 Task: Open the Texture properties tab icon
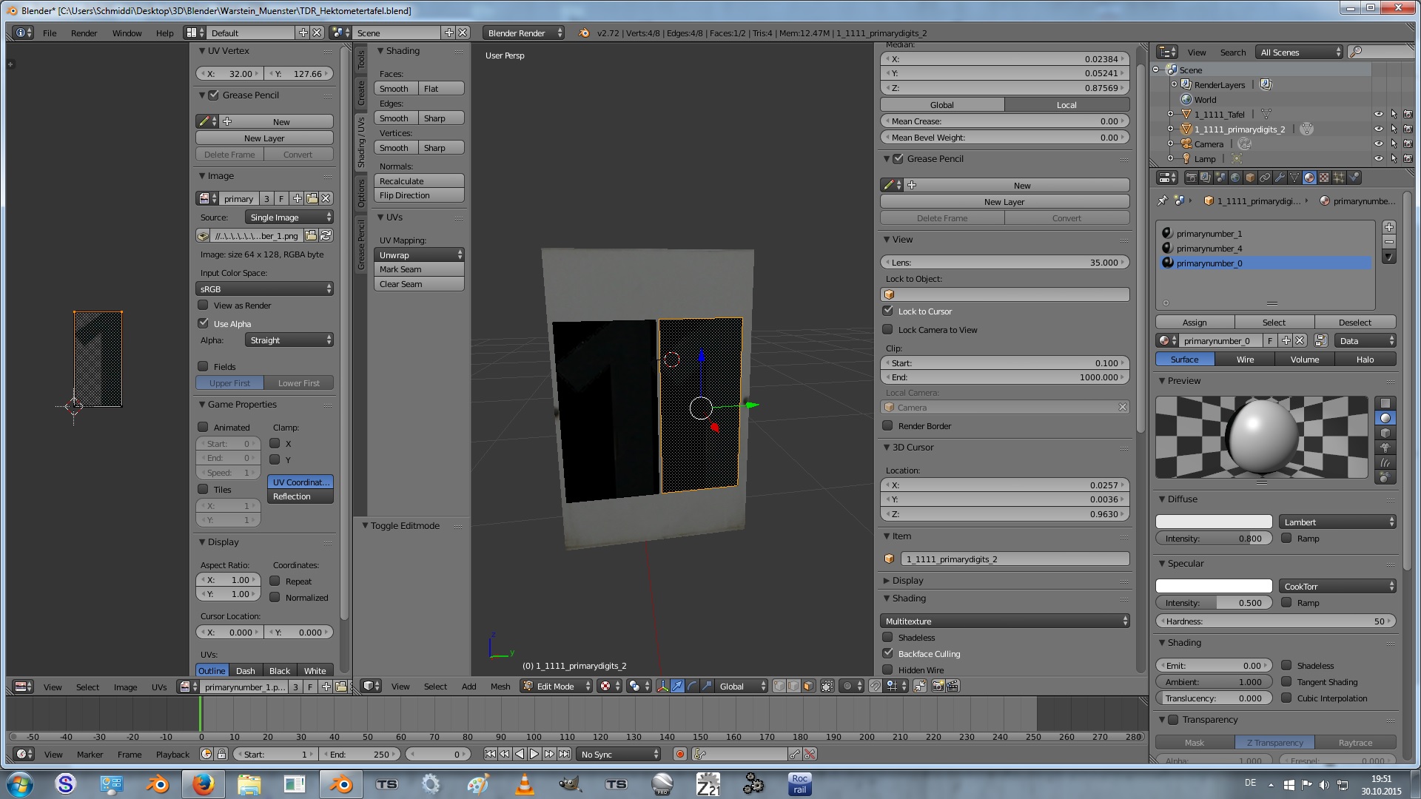1324,178
